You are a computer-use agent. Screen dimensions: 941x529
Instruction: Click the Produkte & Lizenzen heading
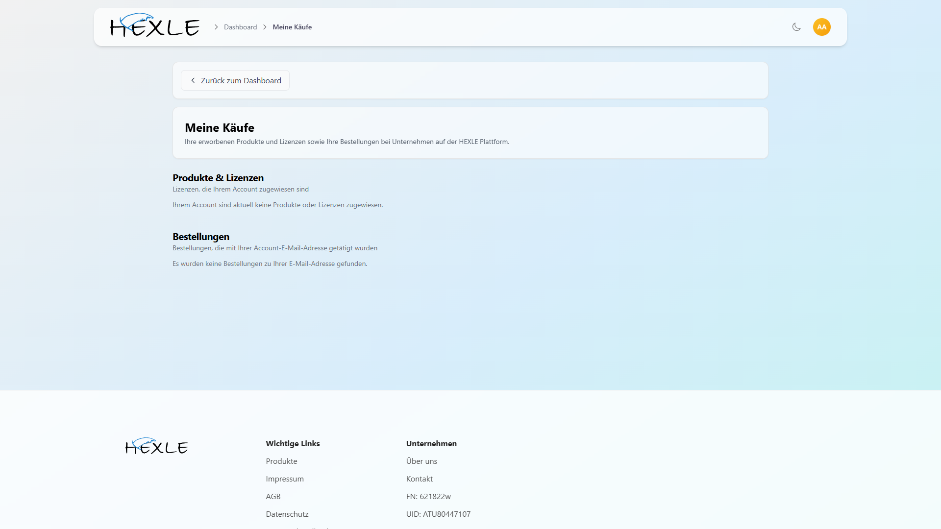[218, 178]
